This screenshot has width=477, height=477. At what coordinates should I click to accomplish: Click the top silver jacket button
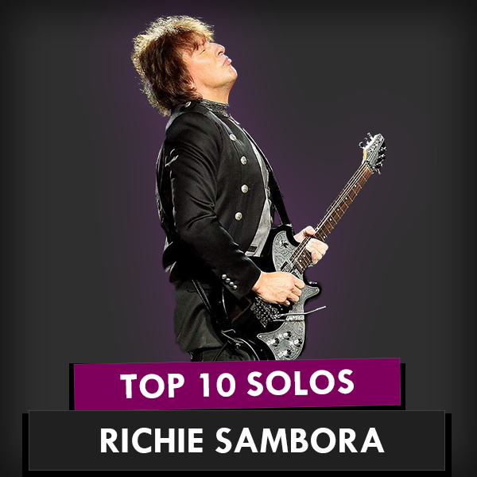[x=232, y=137]
